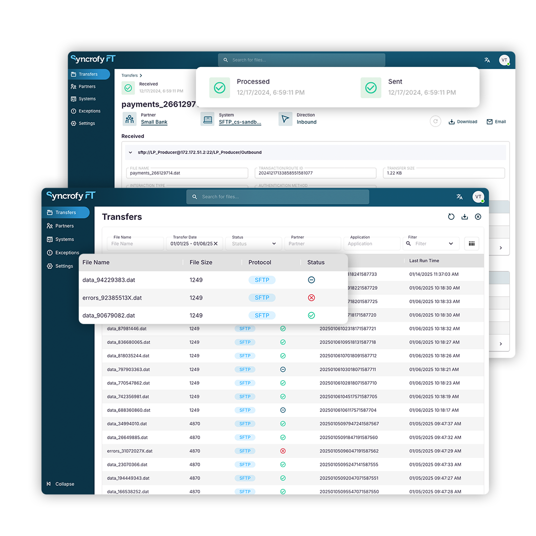Sort by Last Run Time column header
The width and height of the screenshot is (536, 536).
pyautogui.click(x=424, y=261)
